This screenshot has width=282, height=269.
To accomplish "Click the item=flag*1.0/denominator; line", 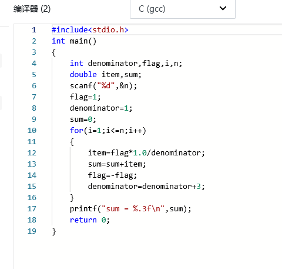I will 146,153.
